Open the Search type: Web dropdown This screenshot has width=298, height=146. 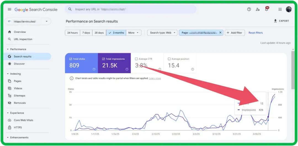coord(162,33)
